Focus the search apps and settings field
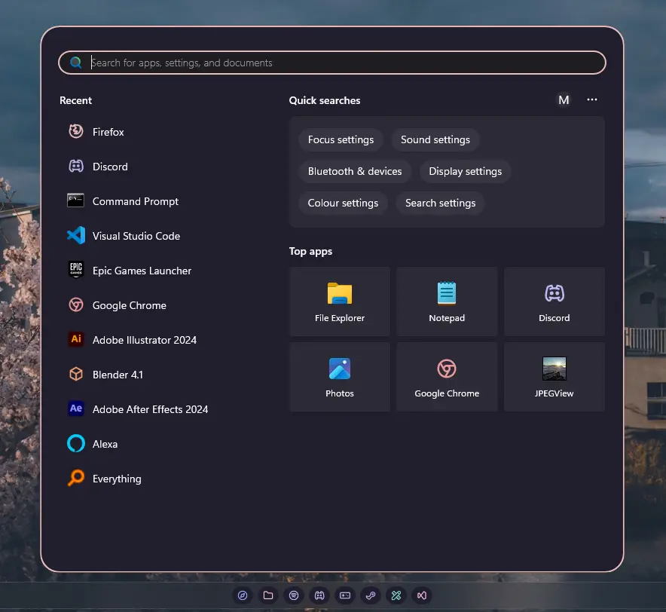666x612 pixels. [x=332, y=63]
